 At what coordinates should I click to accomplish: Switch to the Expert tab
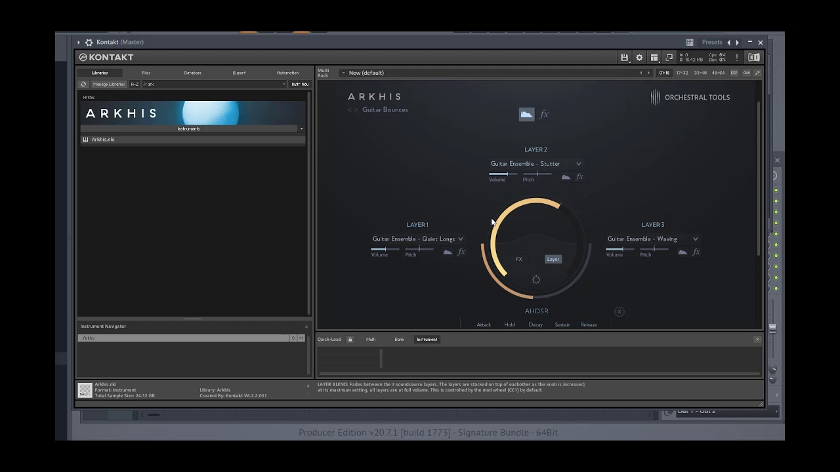[x=240, y=73]
